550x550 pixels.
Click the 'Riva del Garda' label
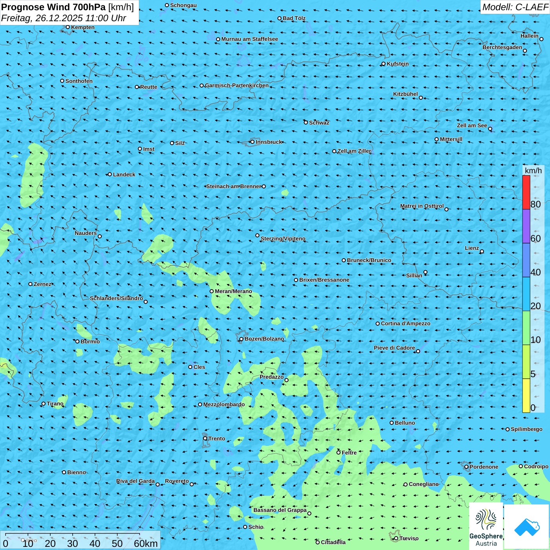coord(136,481)
